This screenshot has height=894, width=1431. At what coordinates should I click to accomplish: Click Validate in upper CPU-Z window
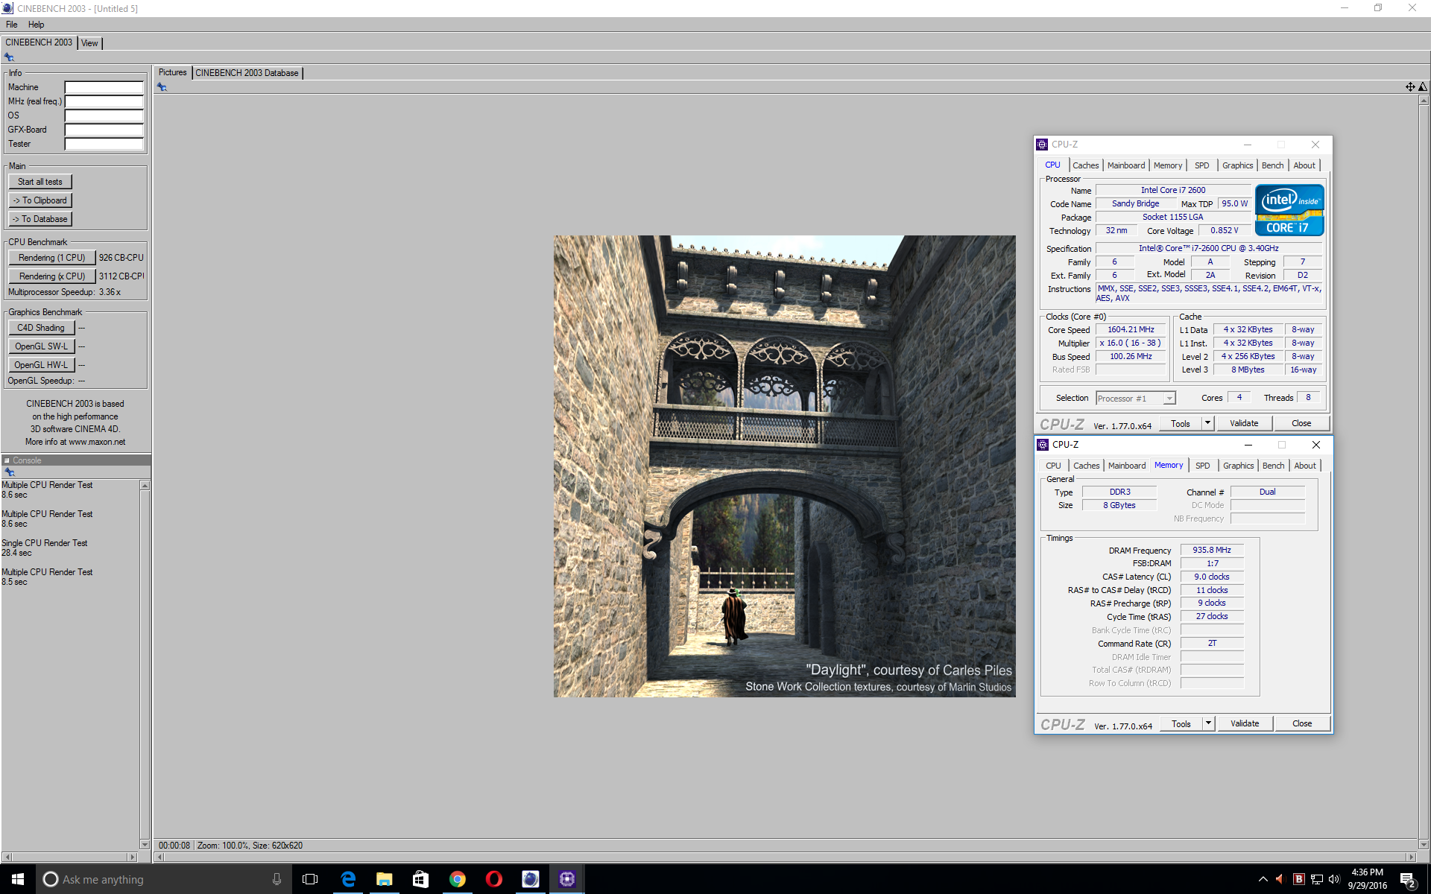[1244, 423]
